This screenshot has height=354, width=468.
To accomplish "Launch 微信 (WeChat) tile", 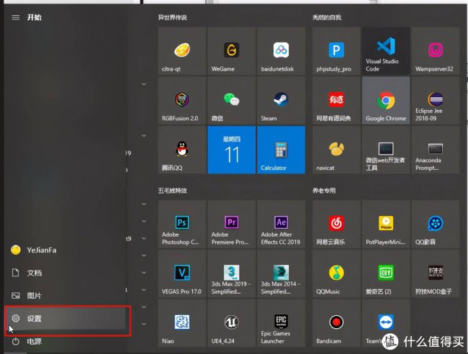I will pyautogui.click(x=232, y=101).
